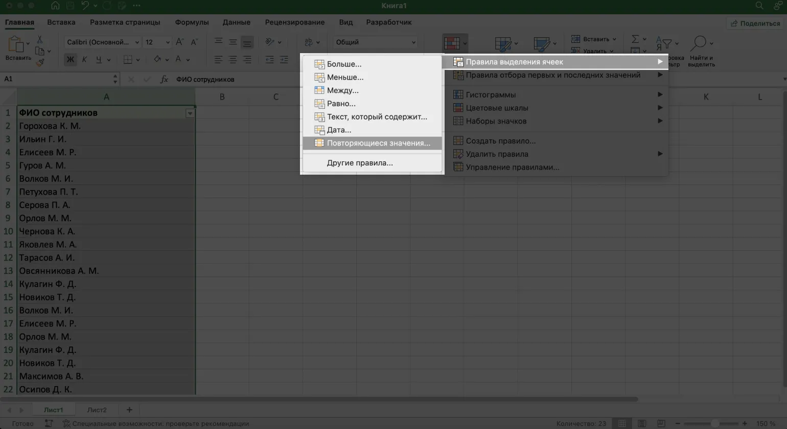Viewport: 787px width, 429px height.
Task: Click the Поделиться share button
Action: 755,23
